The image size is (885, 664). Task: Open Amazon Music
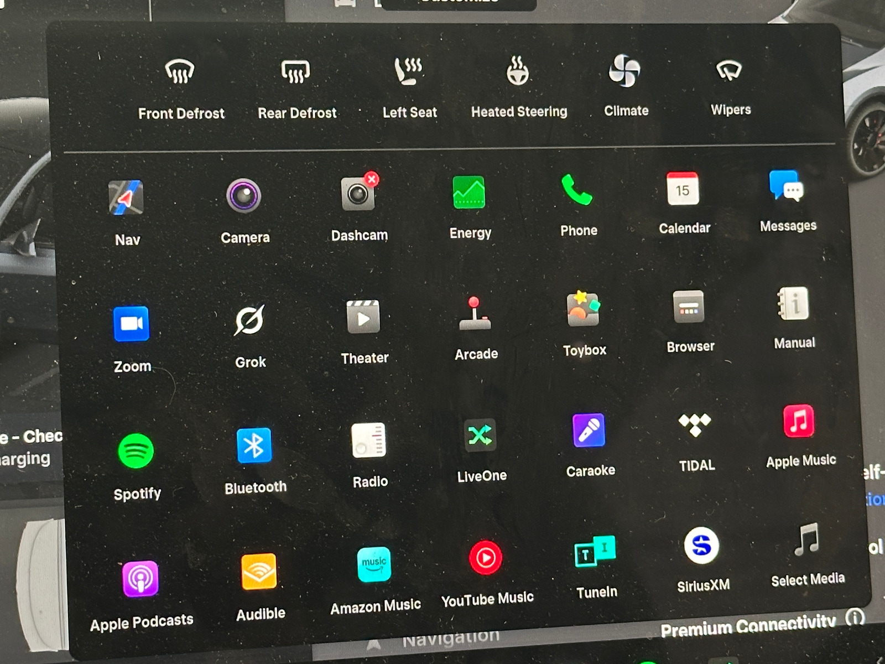click(374, 565)
